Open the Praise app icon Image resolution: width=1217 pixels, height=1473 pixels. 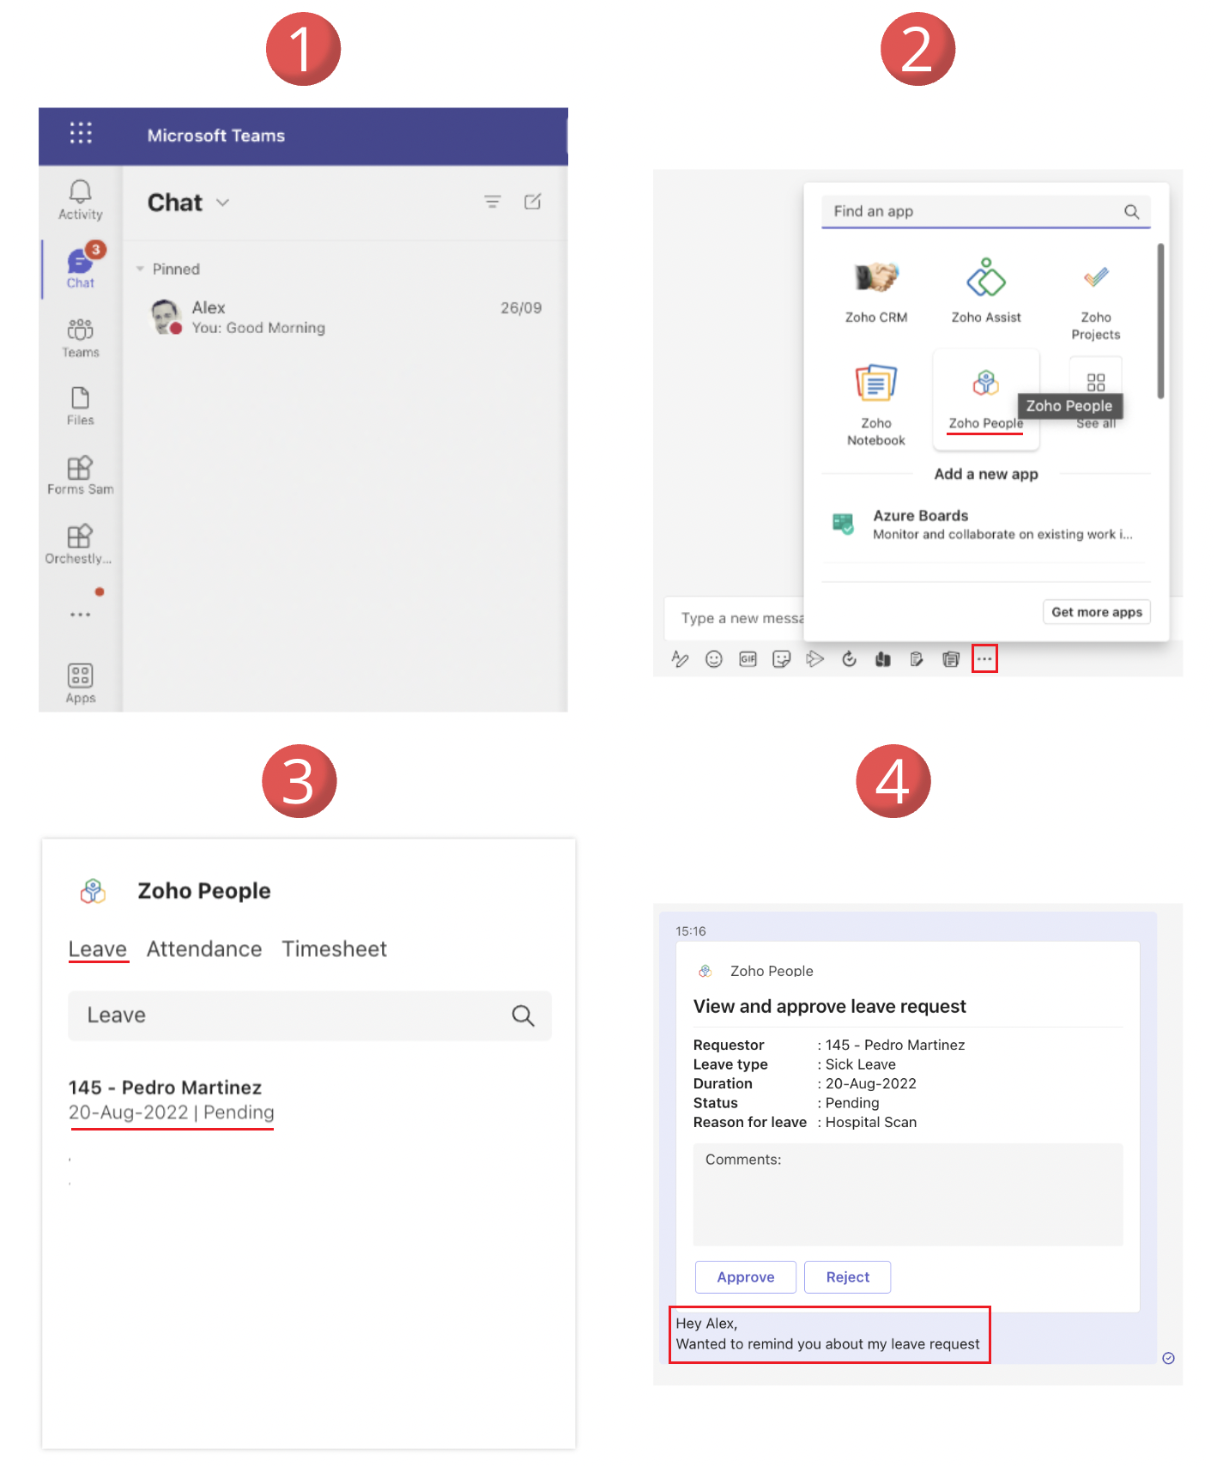(882, 659)
